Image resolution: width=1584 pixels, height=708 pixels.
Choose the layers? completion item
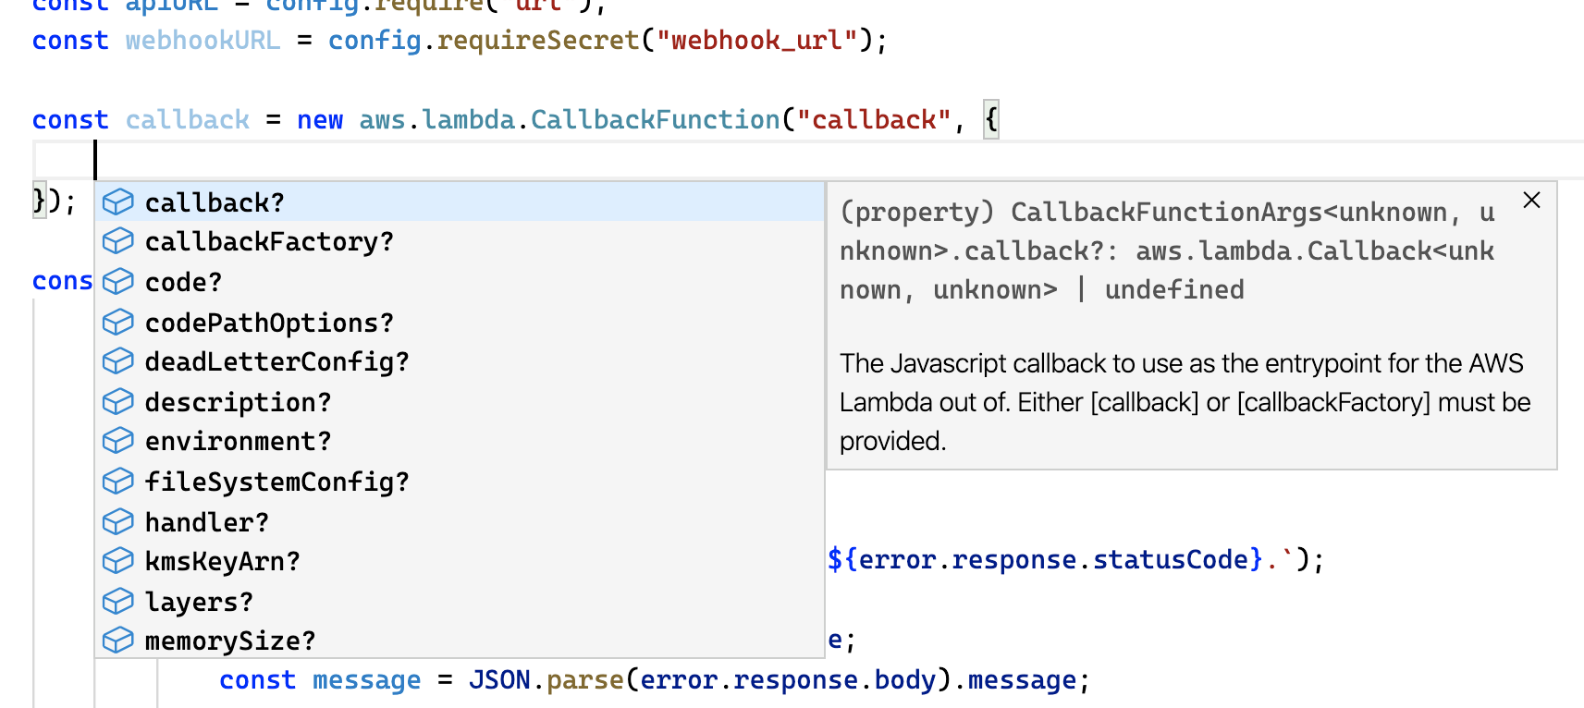(x=460, y=601)
